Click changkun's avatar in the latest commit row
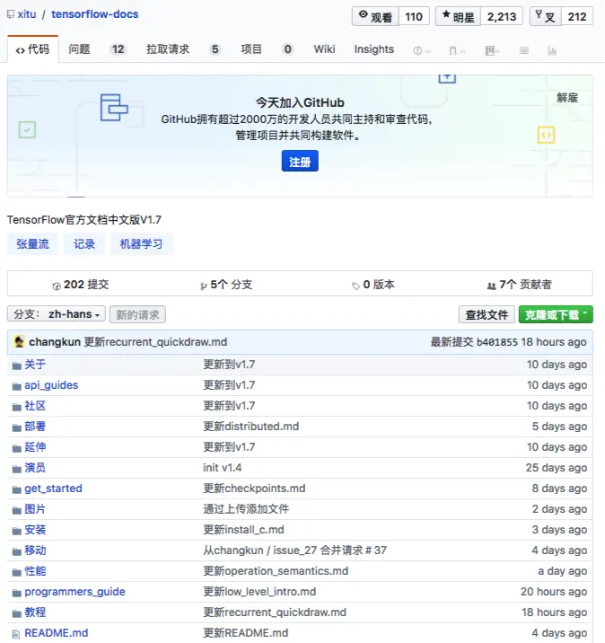The width and height of the screenshot is (605, 643). [19, 341]
